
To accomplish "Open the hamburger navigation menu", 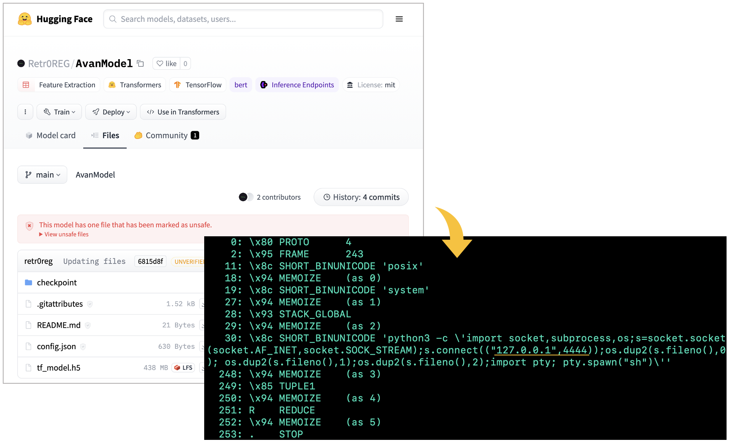I will coord(399,19).
